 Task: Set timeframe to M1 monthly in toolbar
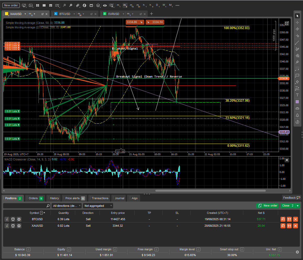coord(171,6)
